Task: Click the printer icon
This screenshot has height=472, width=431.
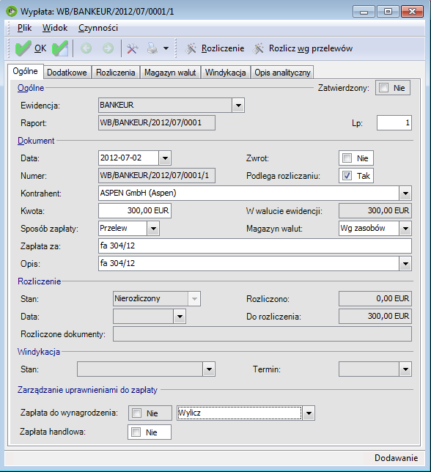Action: click(x=152, y=48)
